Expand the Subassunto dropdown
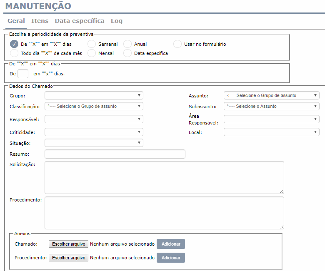 pos(271,106)
